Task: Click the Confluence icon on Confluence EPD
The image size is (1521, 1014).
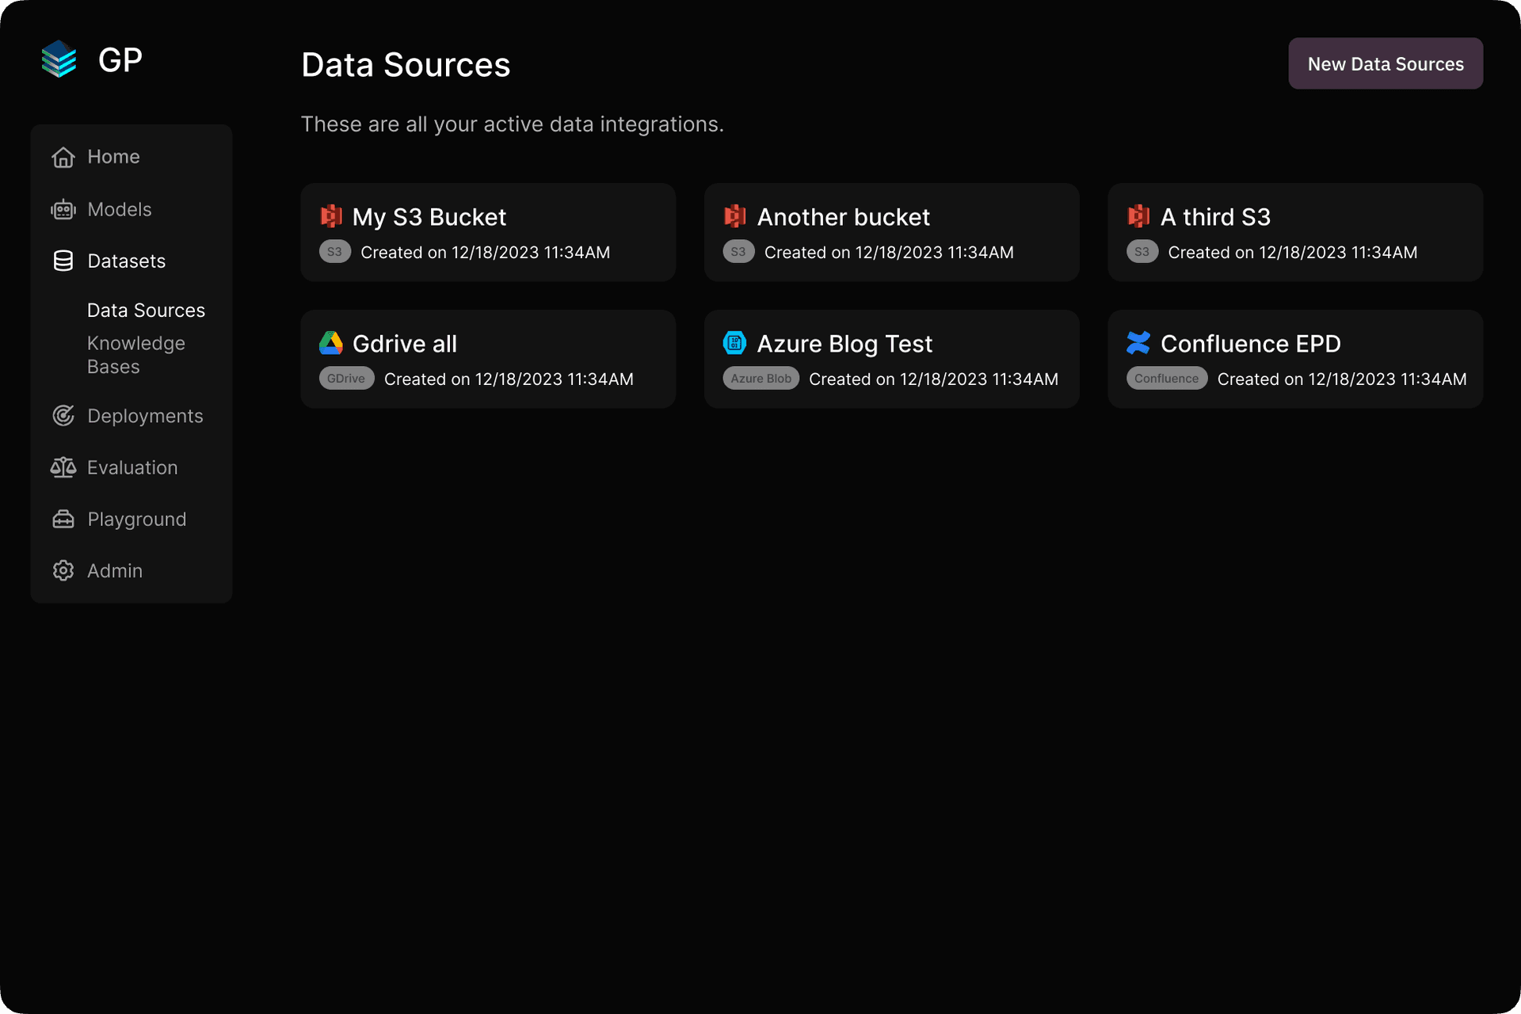Action: [1138, 343]
